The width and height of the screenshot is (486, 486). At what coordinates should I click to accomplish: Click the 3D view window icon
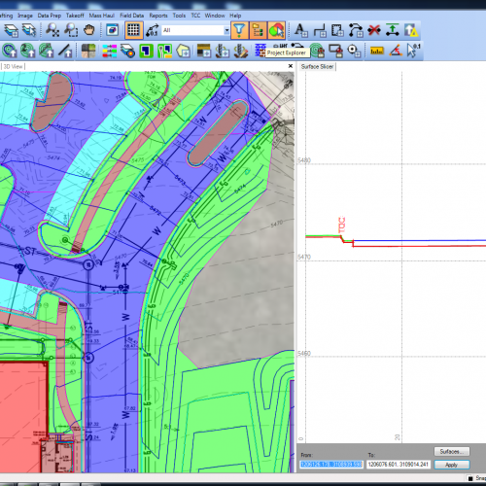(x=113, y=30)
